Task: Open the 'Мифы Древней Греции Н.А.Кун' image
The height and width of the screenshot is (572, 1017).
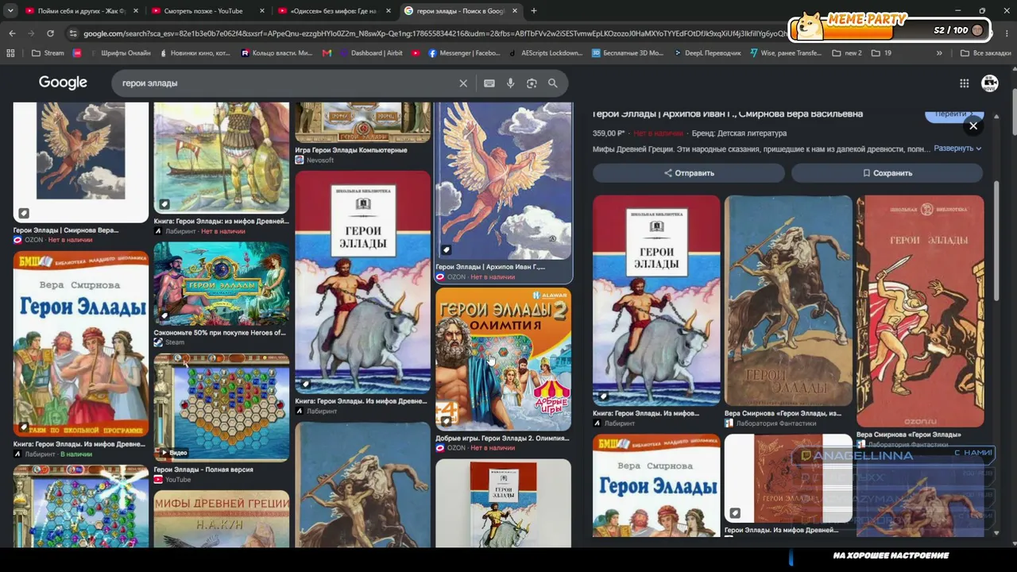Action: tap(222, 519)
